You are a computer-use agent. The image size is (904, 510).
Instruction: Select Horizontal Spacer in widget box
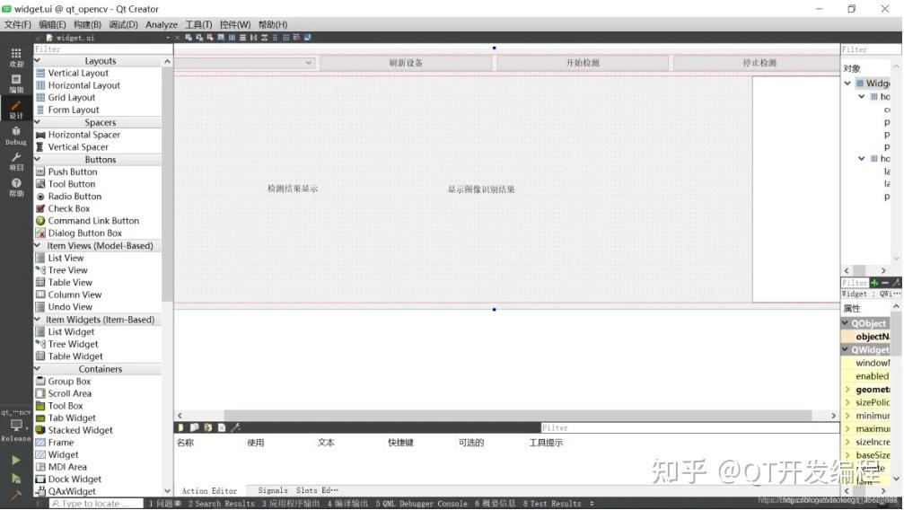84,135
